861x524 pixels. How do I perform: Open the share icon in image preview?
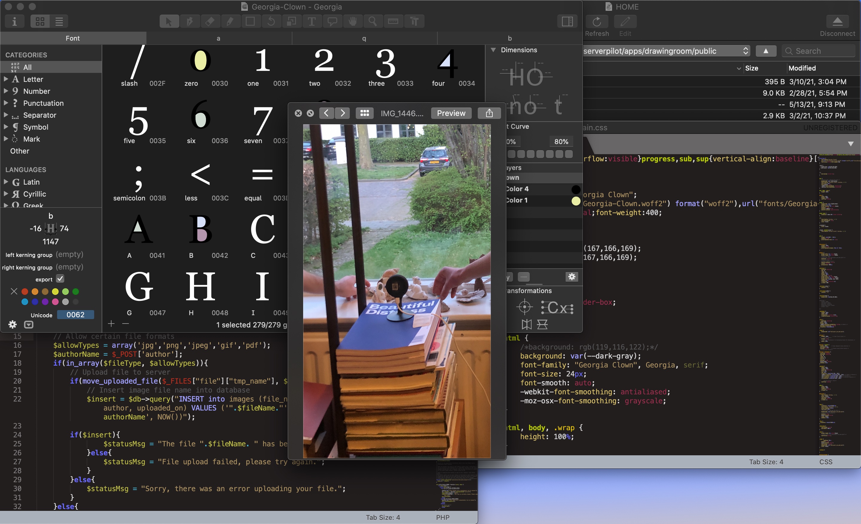click(x=489, y=113)
